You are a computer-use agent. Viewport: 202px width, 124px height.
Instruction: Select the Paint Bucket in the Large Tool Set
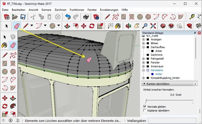point(5,45)
